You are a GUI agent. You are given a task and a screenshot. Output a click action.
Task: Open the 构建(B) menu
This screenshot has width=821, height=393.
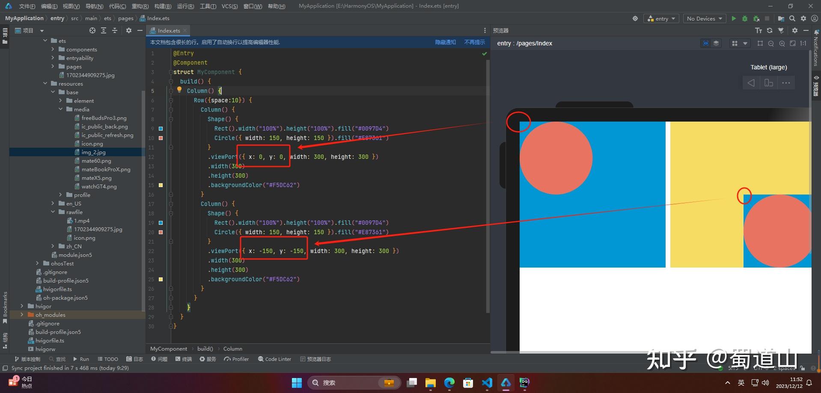(163, 6)
